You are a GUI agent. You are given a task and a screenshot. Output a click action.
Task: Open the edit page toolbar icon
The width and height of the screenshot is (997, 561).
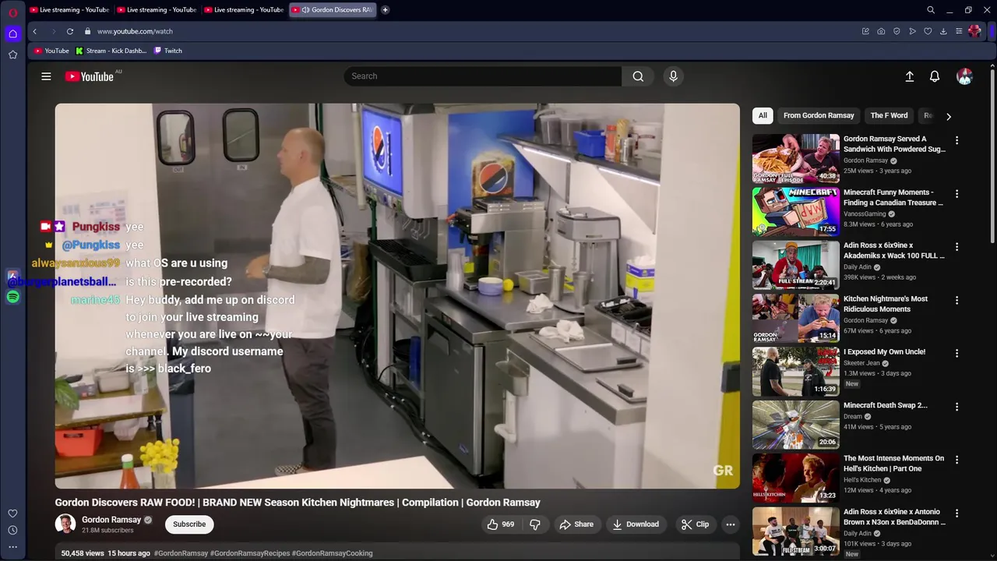[x=865, y=31]
